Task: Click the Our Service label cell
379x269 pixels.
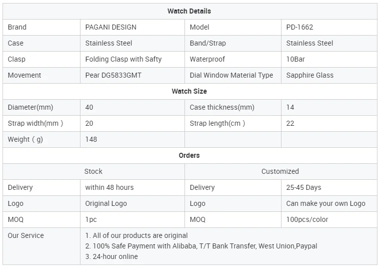Action: (x=26, y=235)
